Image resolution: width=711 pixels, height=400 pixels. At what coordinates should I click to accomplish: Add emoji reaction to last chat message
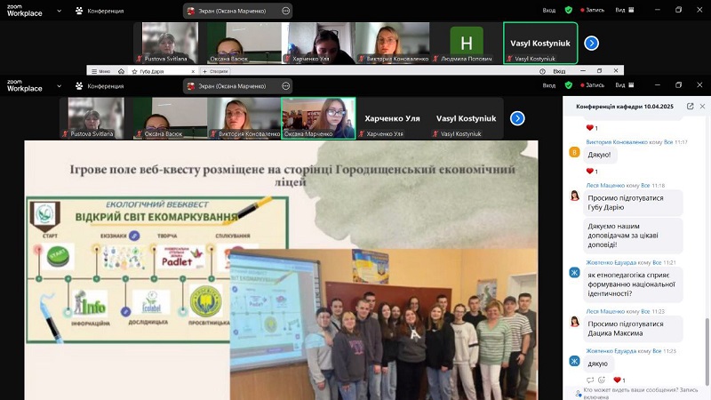coord(602,380)
